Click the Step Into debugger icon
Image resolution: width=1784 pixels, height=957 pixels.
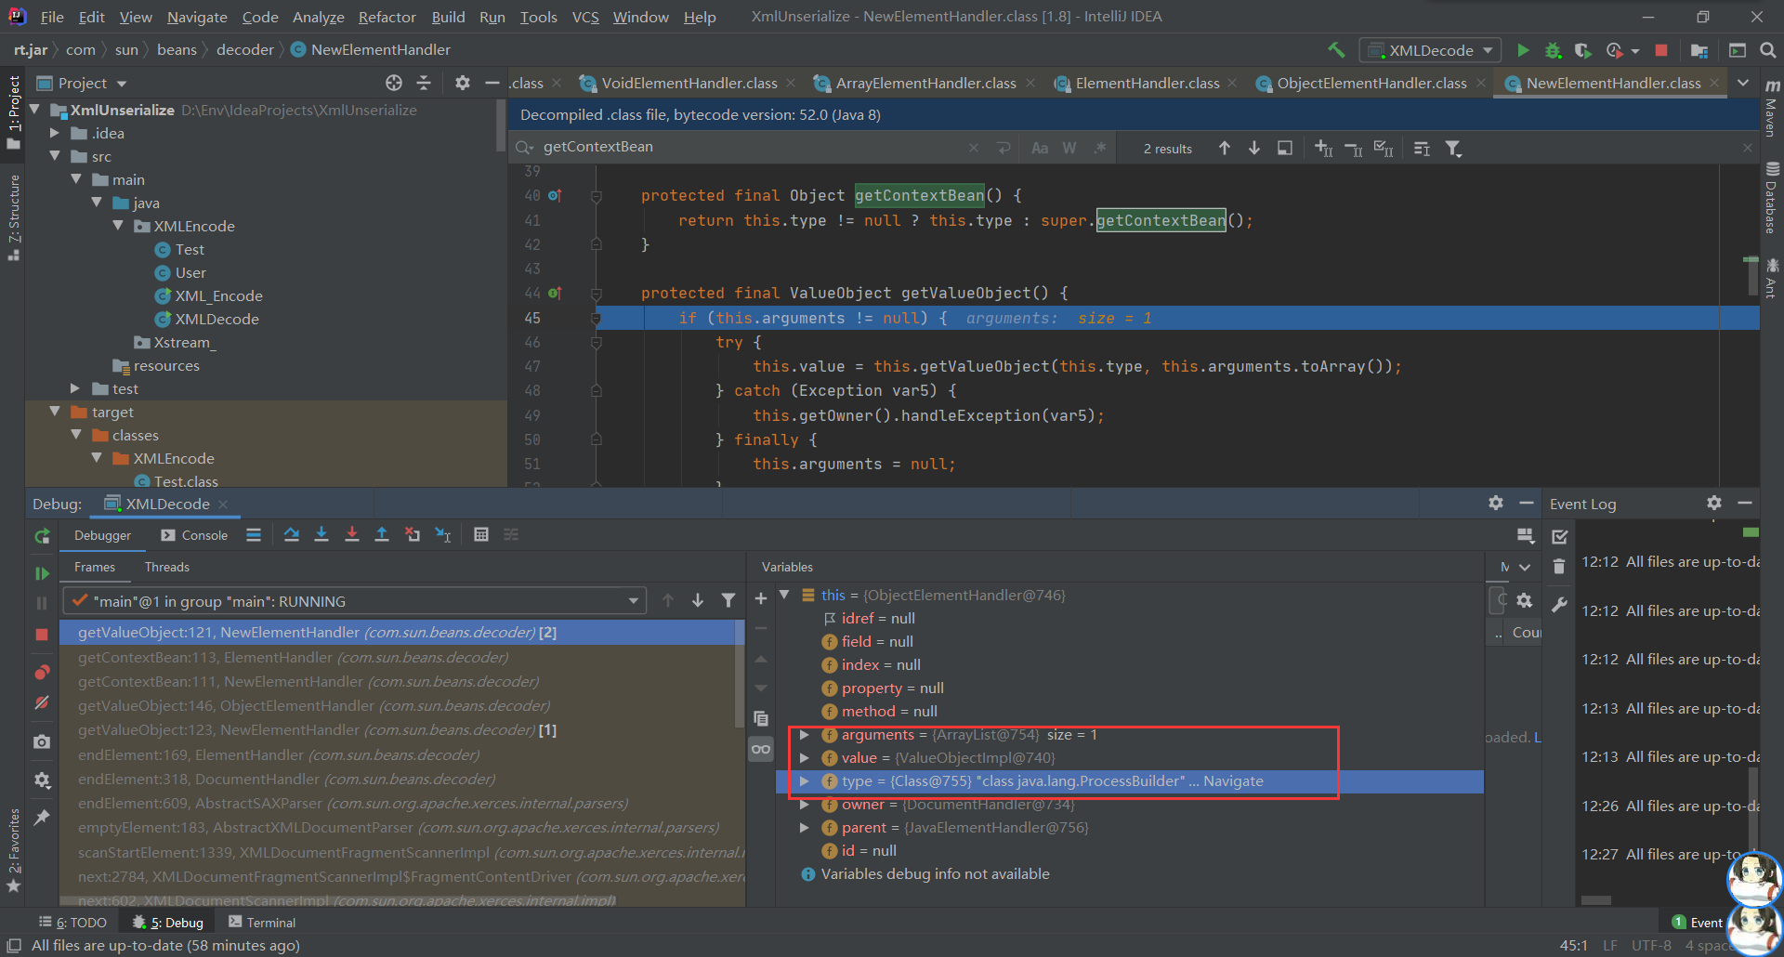click(321, 535)
